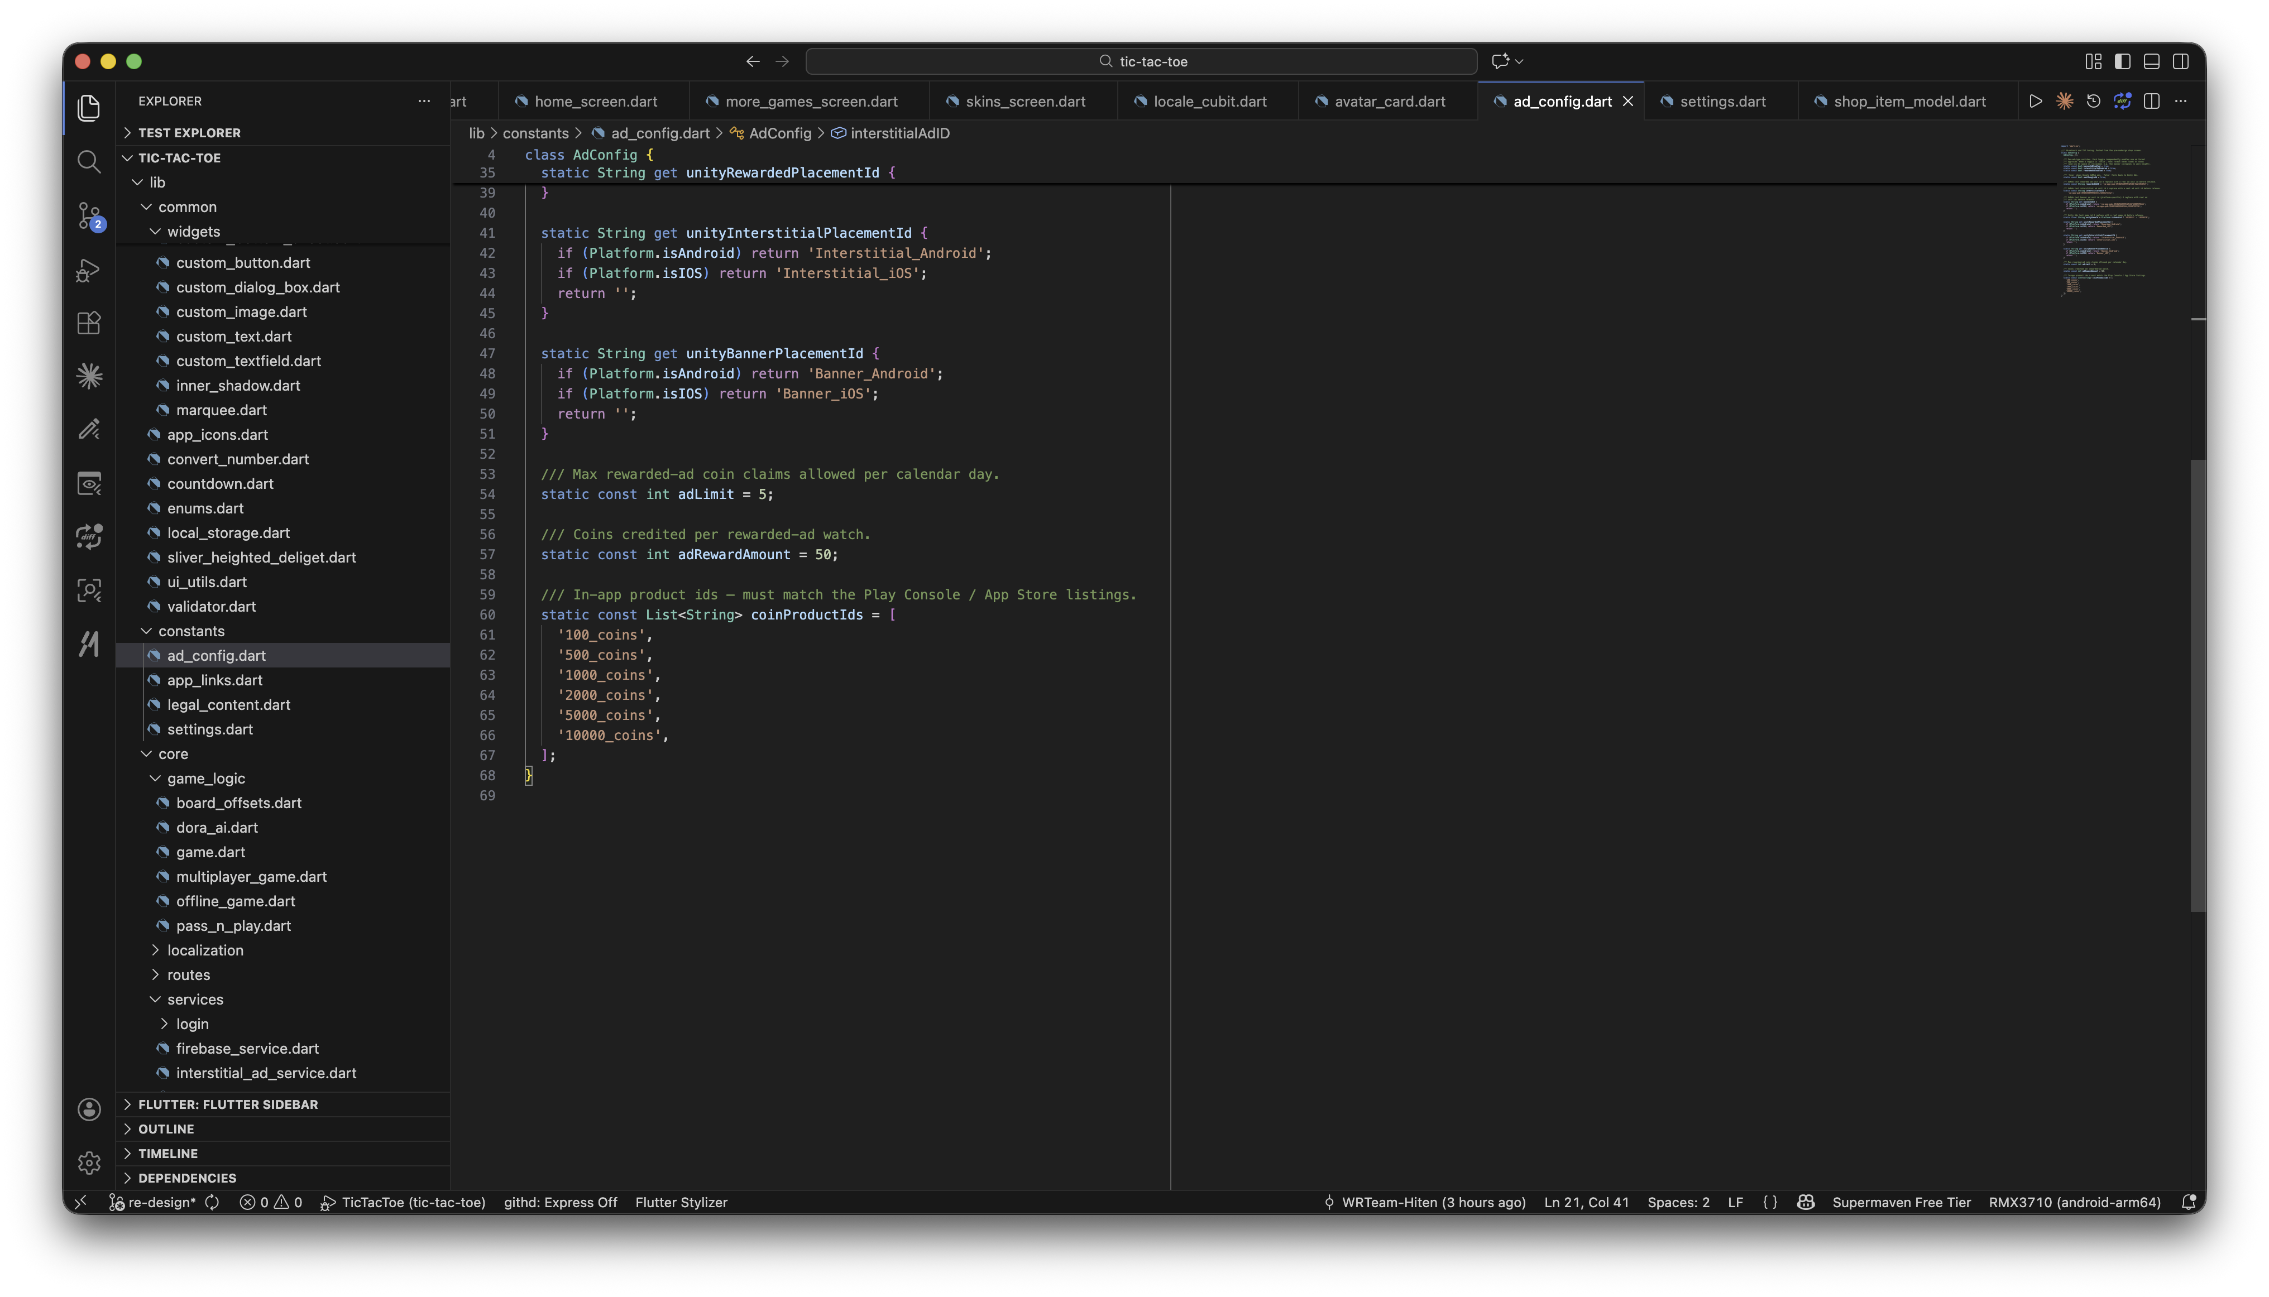Expand the OUTLINE section
2269x1297 pixels.
[x=284, y=1128]
